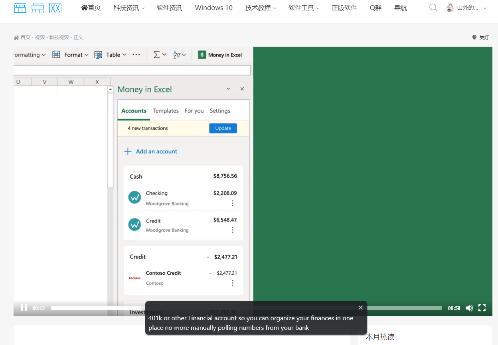Toggle the 关灯 light-off mode
This screenshot has height=345, width=498.
click(480, 37)
